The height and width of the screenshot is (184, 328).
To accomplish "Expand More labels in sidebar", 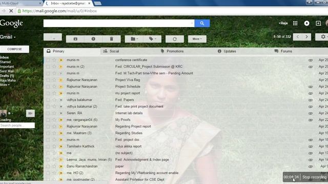I will click(5, 85).
